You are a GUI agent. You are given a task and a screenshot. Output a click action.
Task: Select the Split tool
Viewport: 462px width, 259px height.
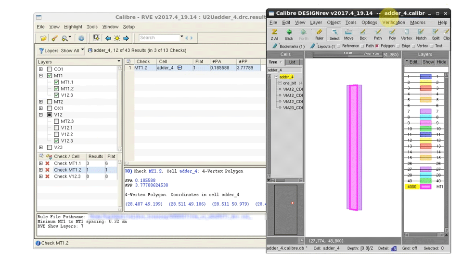pyautogui.click(x=436, y=35)
